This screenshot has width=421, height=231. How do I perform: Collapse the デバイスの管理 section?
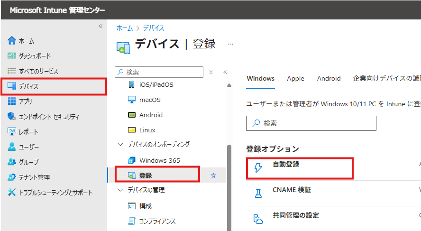[x=120, y=190]
